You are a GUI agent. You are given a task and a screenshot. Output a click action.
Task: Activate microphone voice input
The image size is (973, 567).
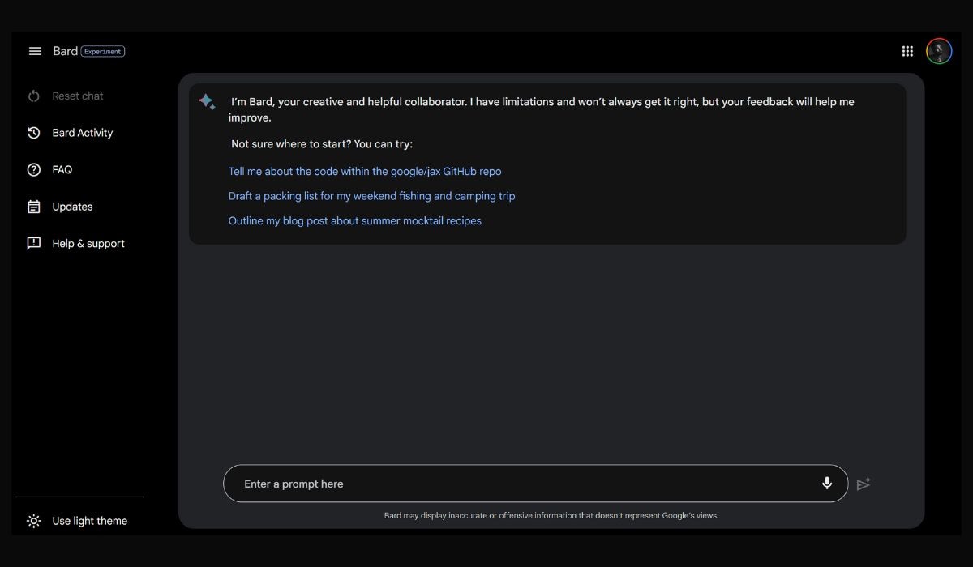827,484
